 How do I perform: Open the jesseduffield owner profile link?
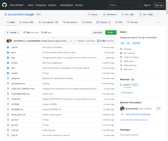coord(16,14)
